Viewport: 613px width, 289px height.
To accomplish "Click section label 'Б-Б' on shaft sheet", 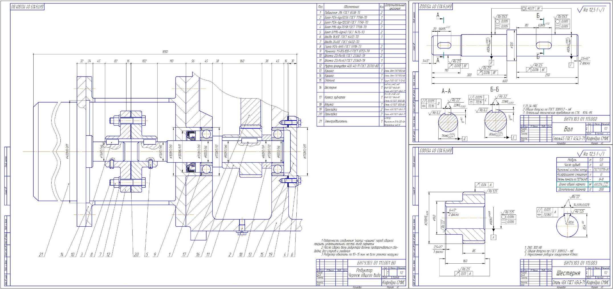I will click(x=495, y=89).
